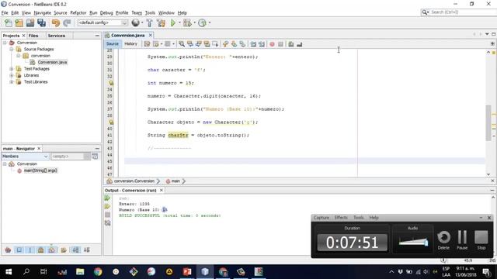Click conversion.Conversion breadcrumb
The width and height of the screenshot is (497, 279).
[134, 181]
